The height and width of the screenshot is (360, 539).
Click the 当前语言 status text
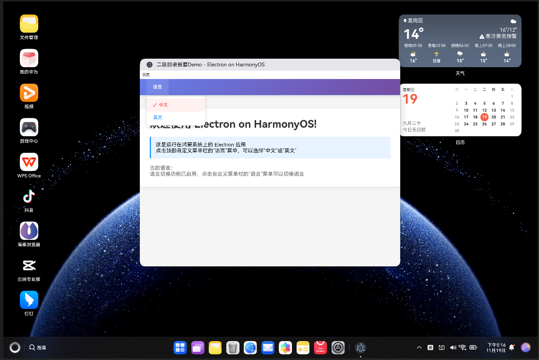(161, 168)
